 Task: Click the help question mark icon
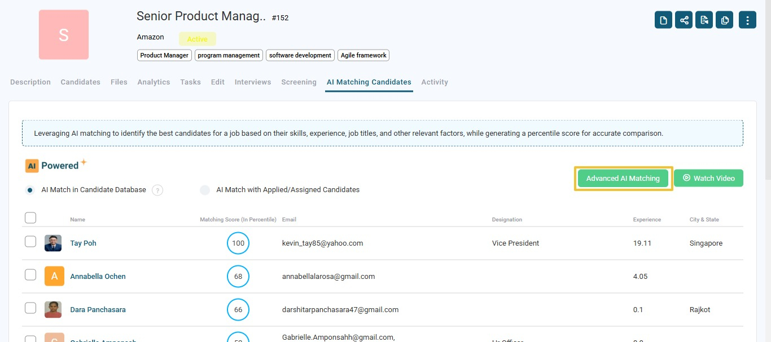pos(157,190)
